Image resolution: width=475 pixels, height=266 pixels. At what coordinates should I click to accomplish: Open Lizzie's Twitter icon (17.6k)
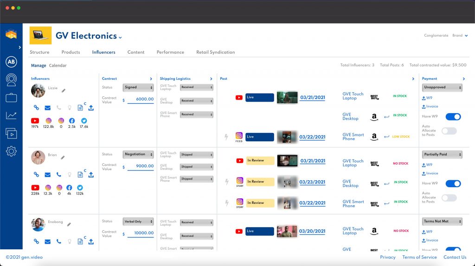tap(84, 120)
